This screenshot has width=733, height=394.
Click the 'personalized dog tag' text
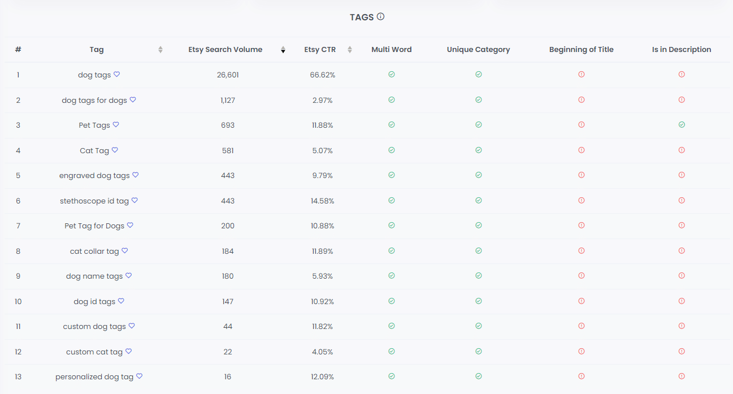coord(94,377)
